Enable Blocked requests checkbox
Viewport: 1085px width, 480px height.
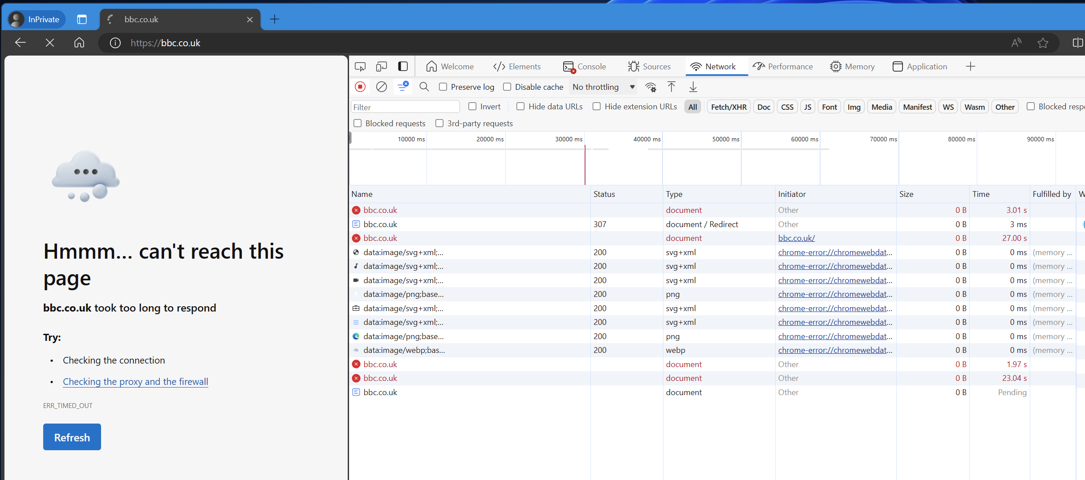tap(358, 123)
